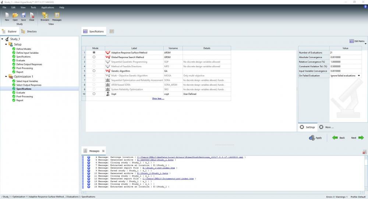Click the Genetic Algorithm method icon
The width and height of the screenshot is (368, 199).
tap(108, 71)
